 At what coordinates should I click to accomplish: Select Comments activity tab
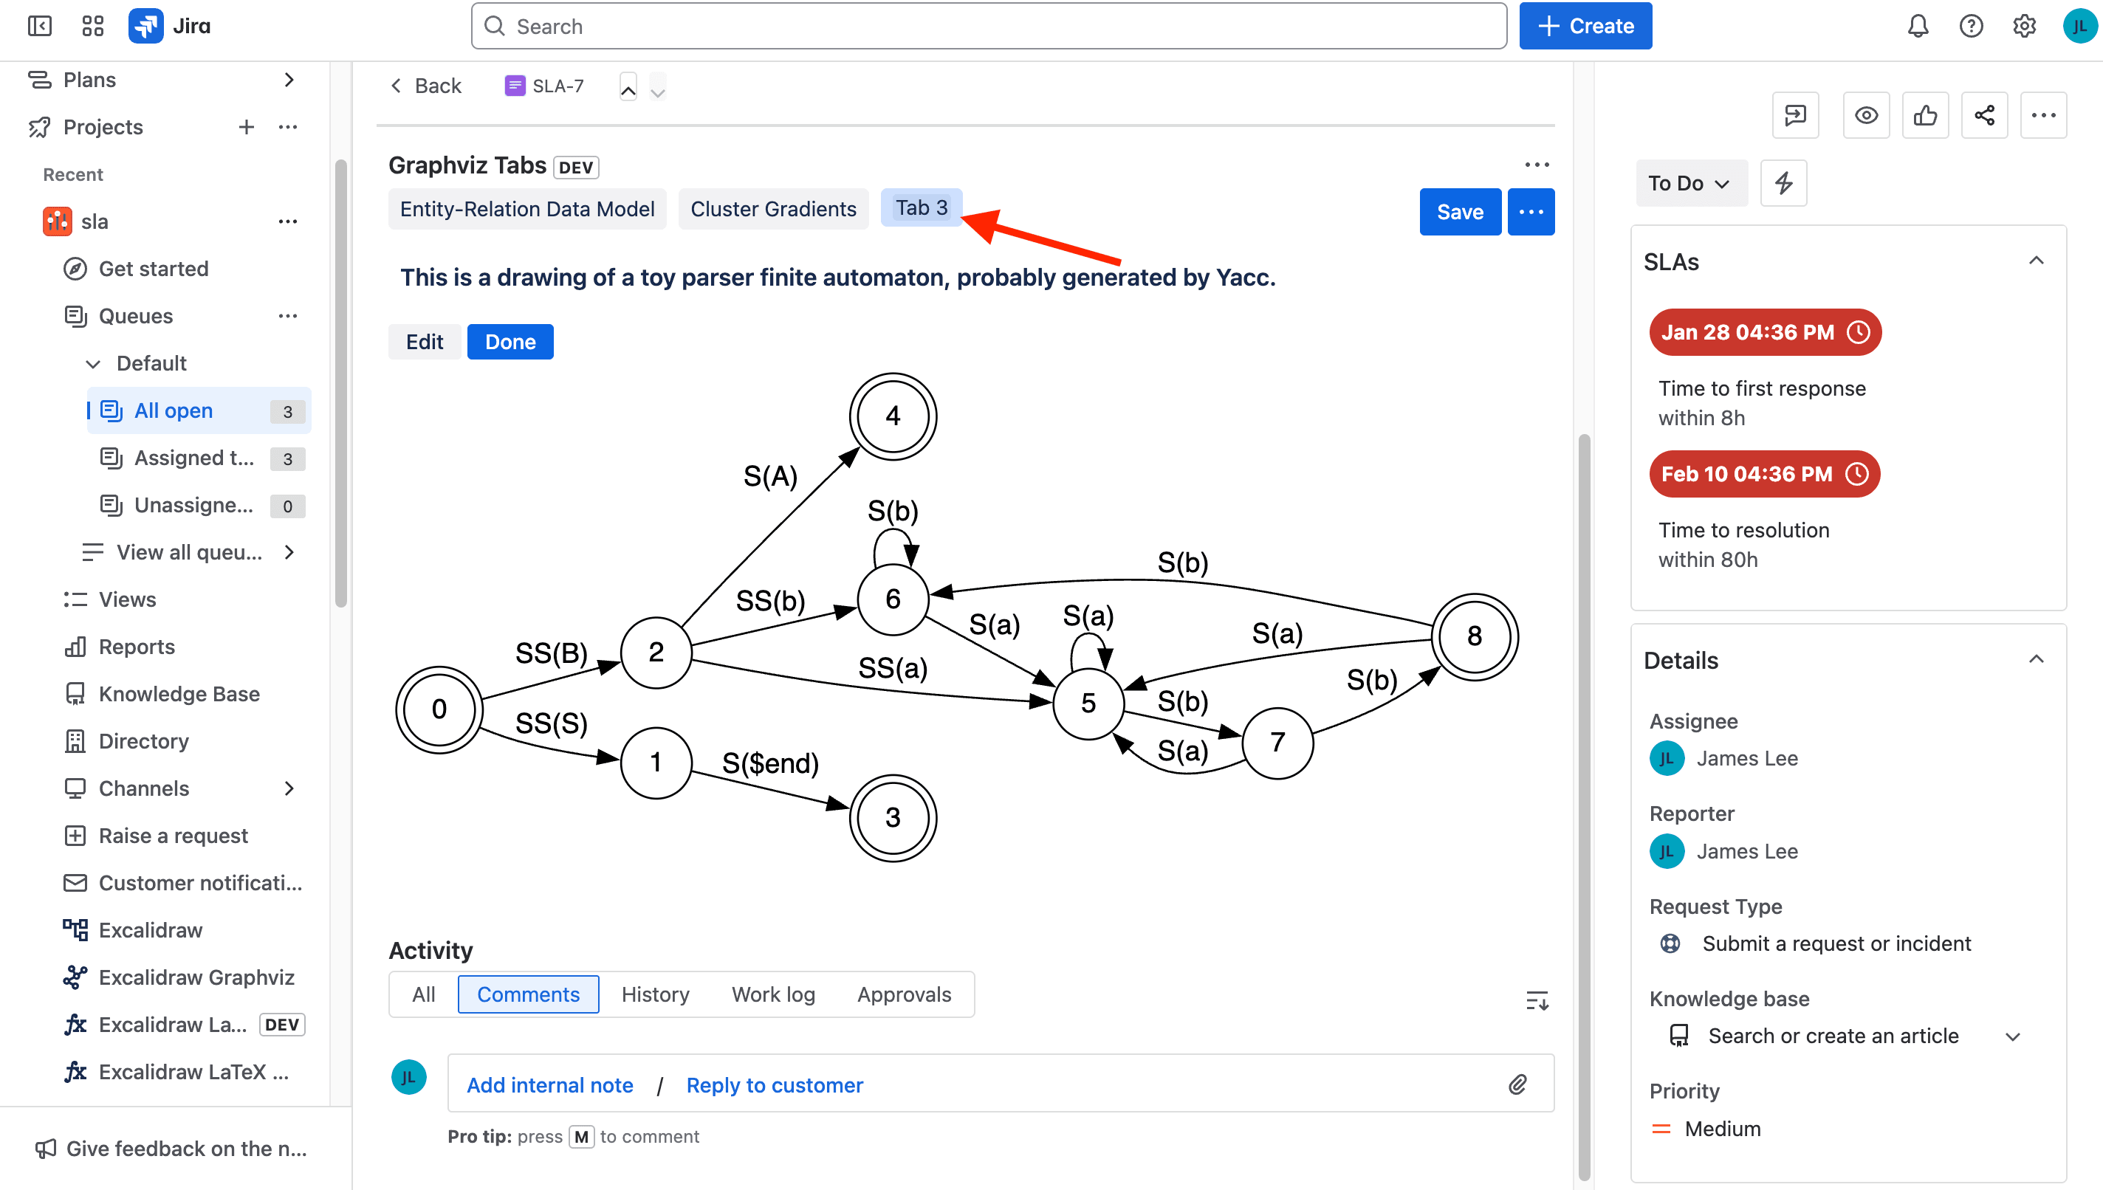(528, 994)
